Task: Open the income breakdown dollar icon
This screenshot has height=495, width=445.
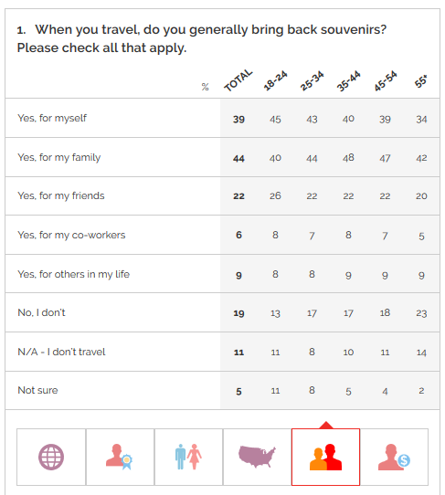Action: tap(394, 457)
